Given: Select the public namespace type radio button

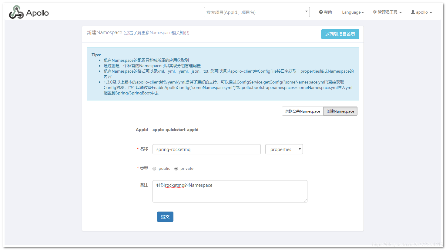Looking at the screenshot, I should point(154,168).
